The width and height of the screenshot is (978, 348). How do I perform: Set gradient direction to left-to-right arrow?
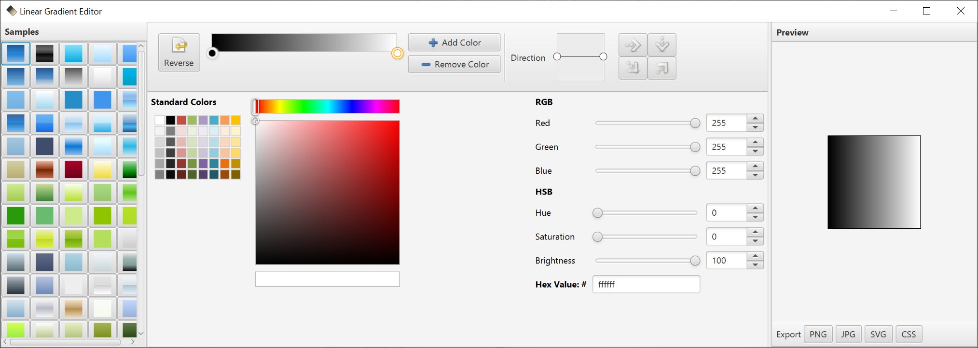point(633,45)
